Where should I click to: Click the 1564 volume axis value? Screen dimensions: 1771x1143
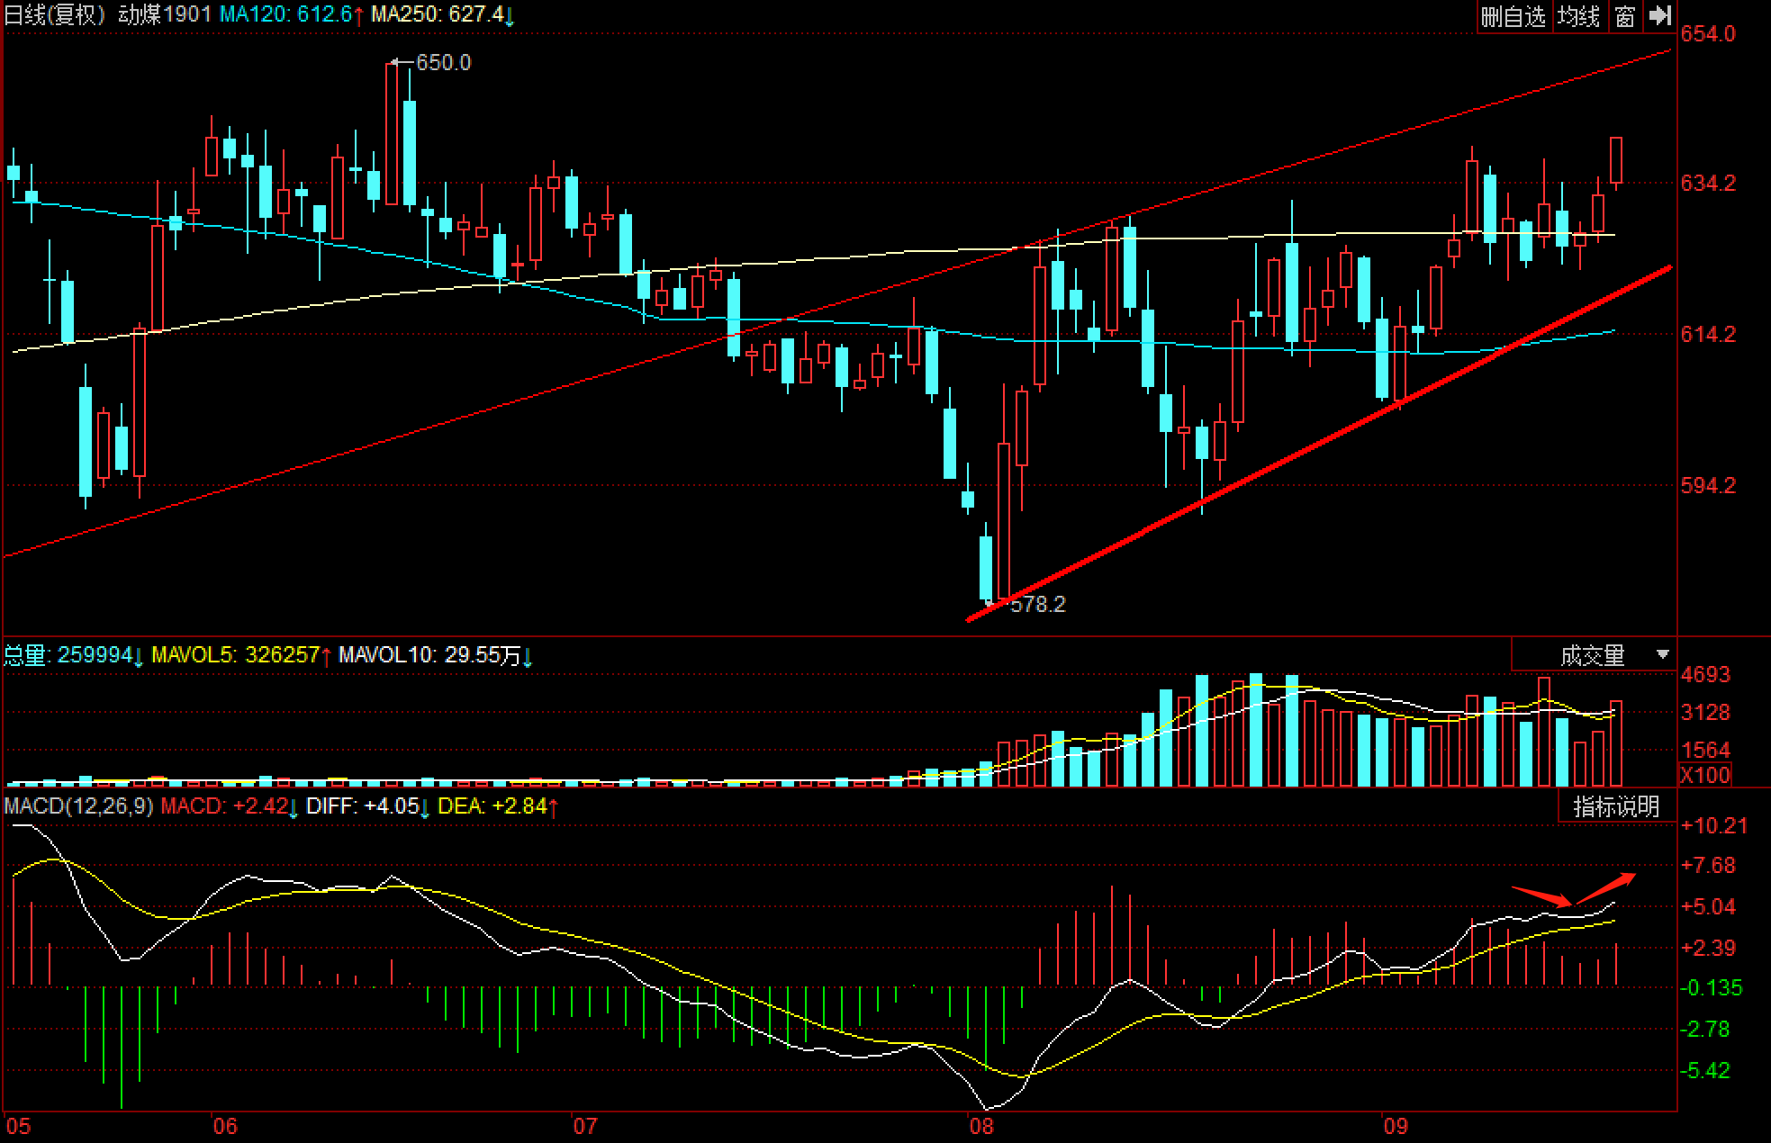(1705, 751)
